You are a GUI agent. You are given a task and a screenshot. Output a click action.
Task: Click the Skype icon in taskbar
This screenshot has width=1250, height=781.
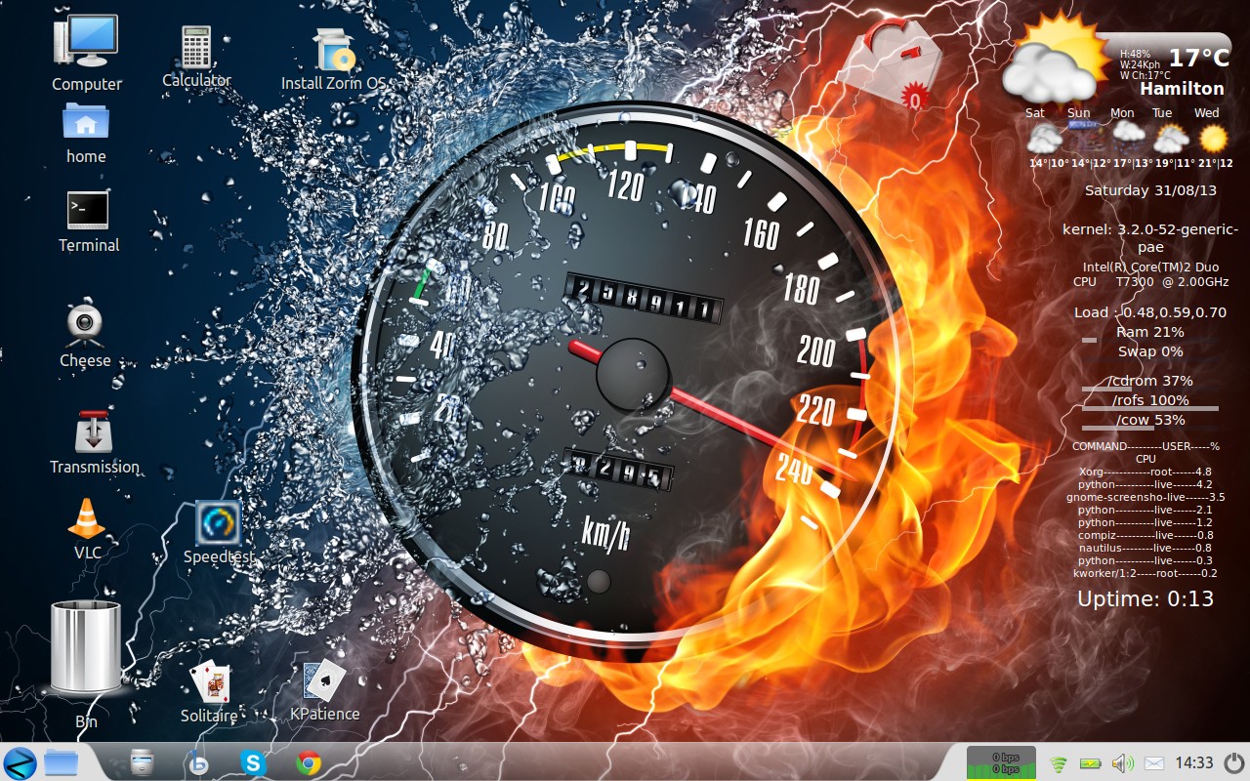254,762
